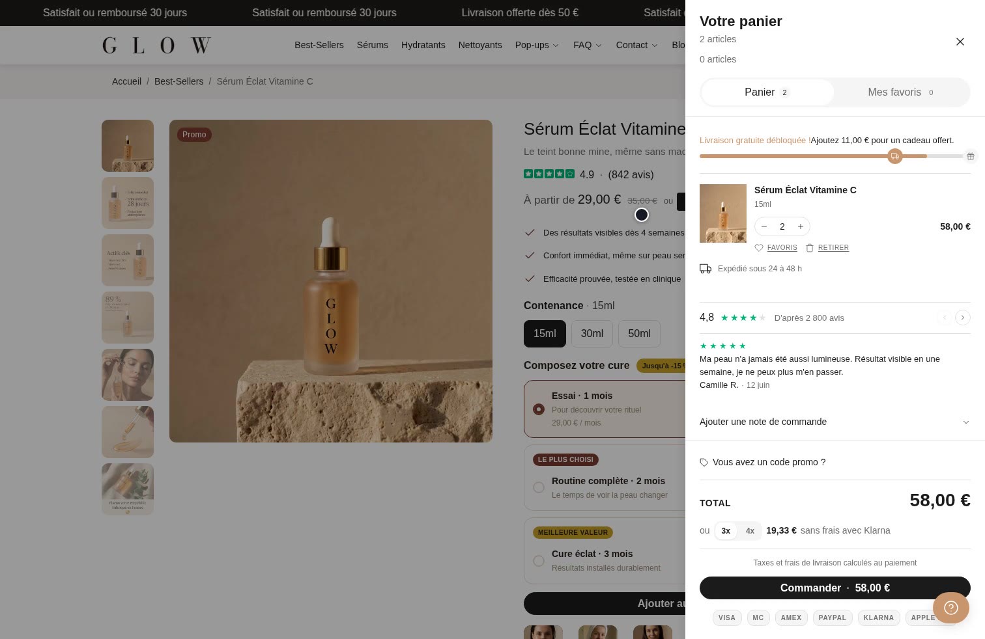Select the 4x Klarna installment option

750,531
